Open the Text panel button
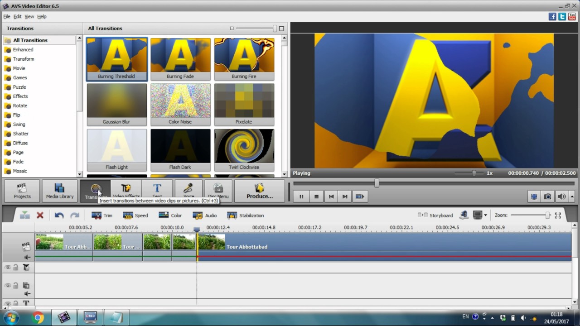580x326 pixels. tap(157, 191)
